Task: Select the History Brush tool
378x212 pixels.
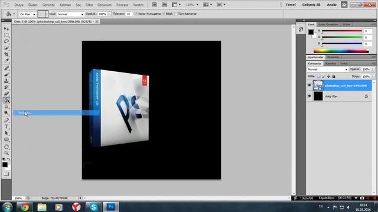Action: tap(6, 87)
